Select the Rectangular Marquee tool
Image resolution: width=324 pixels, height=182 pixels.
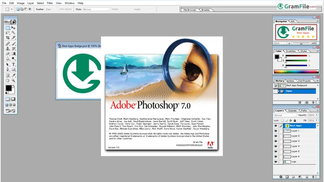point(8,28)
